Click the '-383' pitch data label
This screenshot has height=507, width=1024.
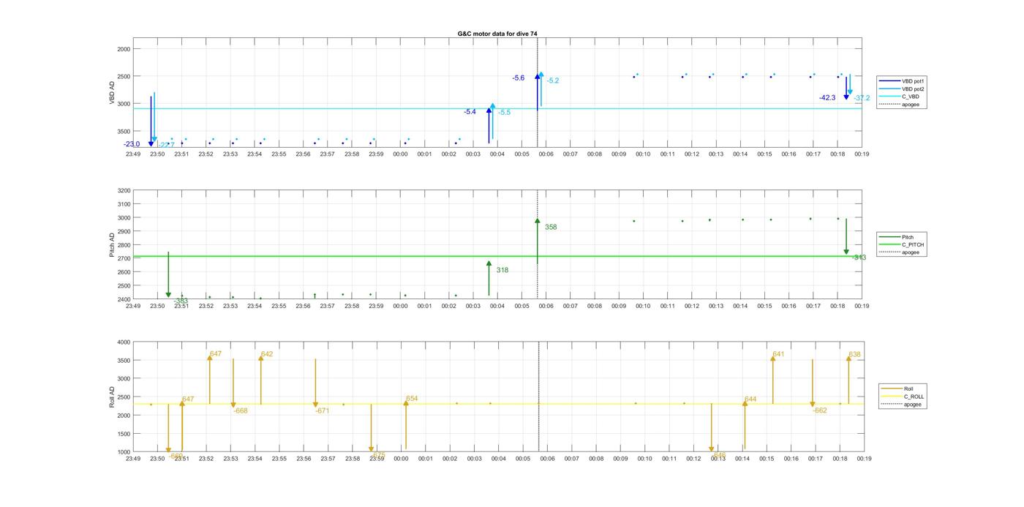[181, 301]
